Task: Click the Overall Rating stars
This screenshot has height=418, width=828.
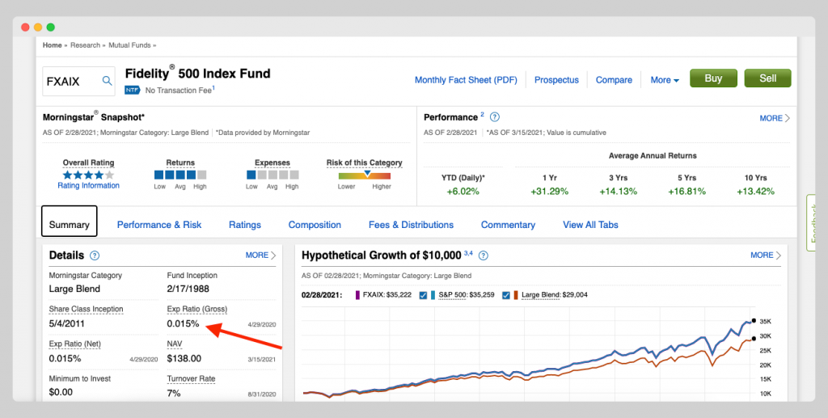Action: click(88, 174)
